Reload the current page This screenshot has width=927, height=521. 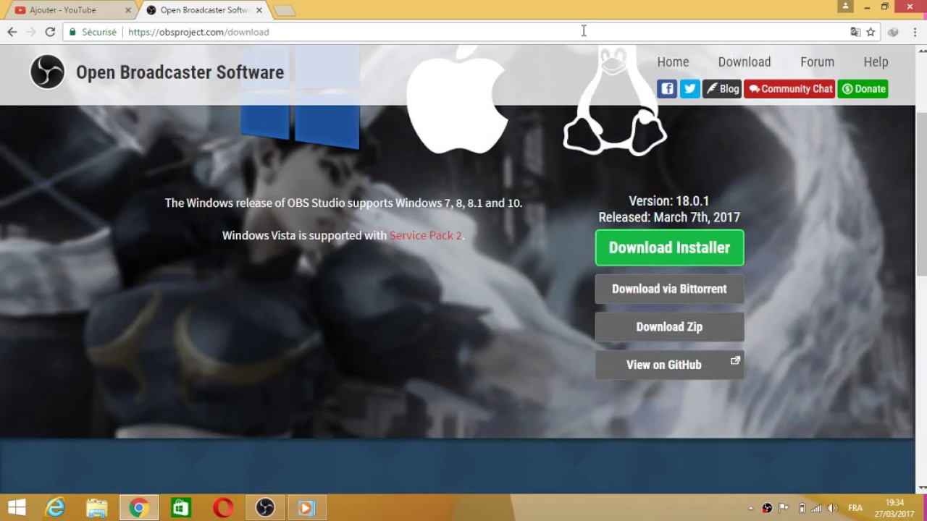[50, 32]
